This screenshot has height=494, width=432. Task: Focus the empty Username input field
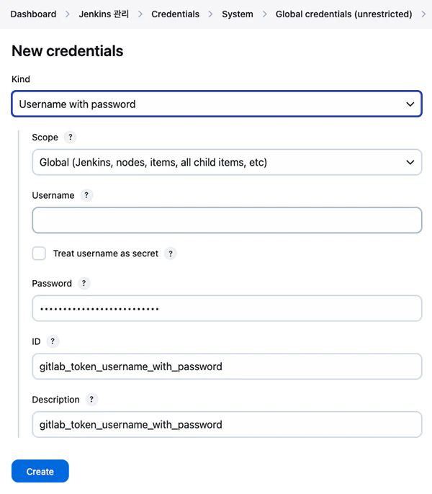pos(227,220)
